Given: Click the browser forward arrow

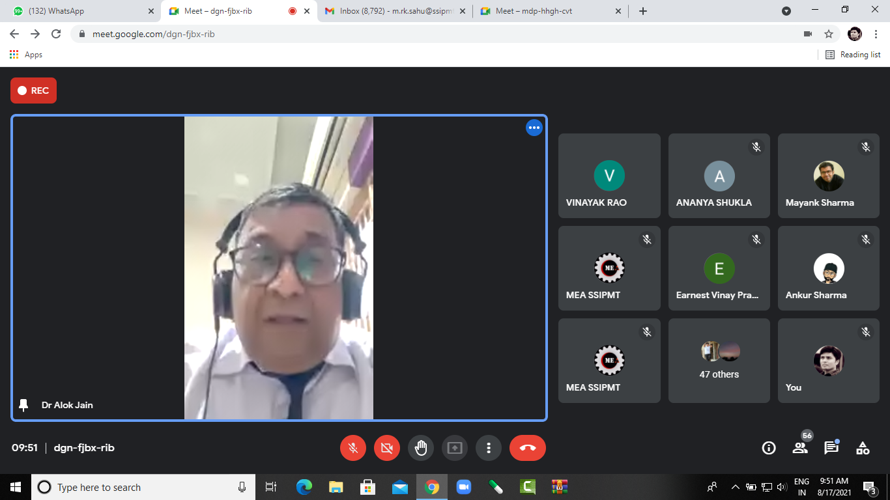Looking at the screenshot, I should [x=35, y=34].
